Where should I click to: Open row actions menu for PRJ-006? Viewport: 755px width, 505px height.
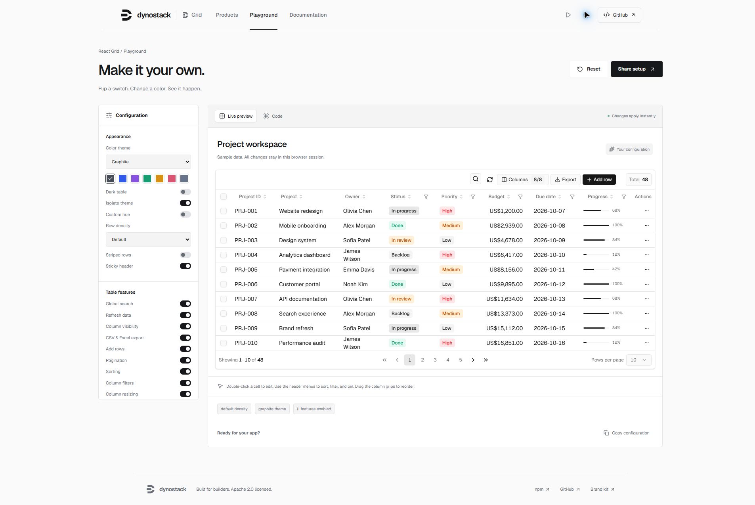point(647,284)
